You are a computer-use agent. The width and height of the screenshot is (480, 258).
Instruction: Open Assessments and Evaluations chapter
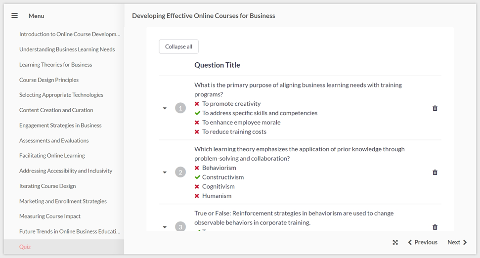pos(54,141)
